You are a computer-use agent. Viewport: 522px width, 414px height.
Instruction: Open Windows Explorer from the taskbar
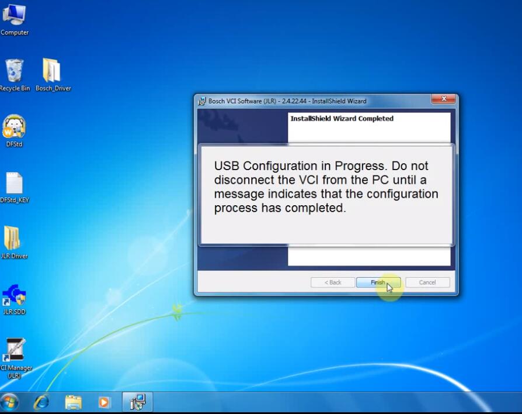coord(73,402)
